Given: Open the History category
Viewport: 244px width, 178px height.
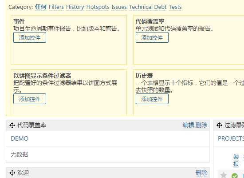Looking at the screenshot, I should point(75,7).
